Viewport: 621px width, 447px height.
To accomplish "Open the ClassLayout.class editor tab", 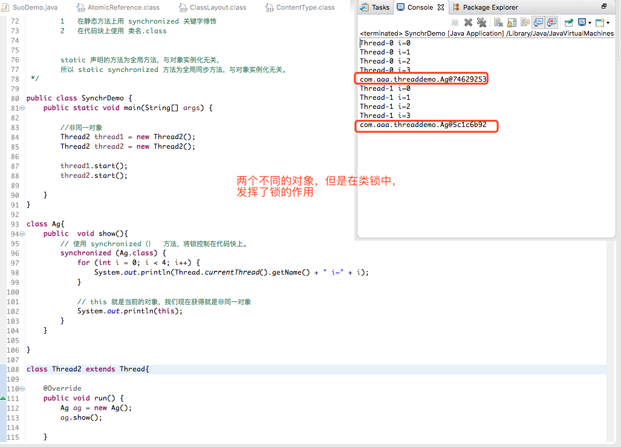I will click(213, 7).
